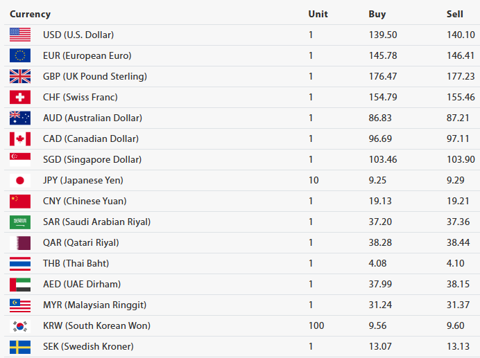Click the South Korean flag icon
This screenshot has width=480, height=358.
(20, 325)
